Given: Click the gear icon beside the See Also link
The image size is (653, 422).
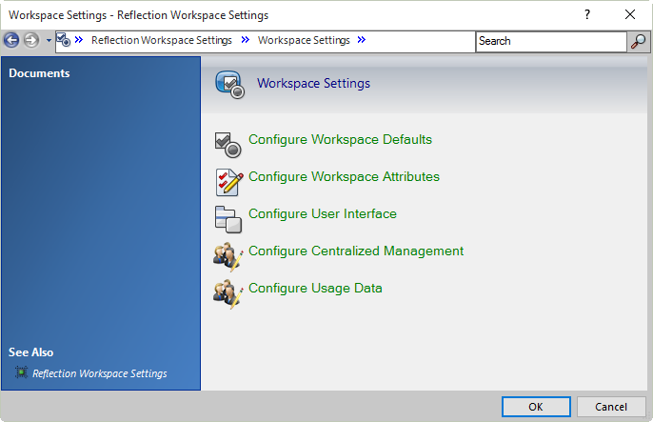Looking at the screenshot, I should click(x=21, y=373).
